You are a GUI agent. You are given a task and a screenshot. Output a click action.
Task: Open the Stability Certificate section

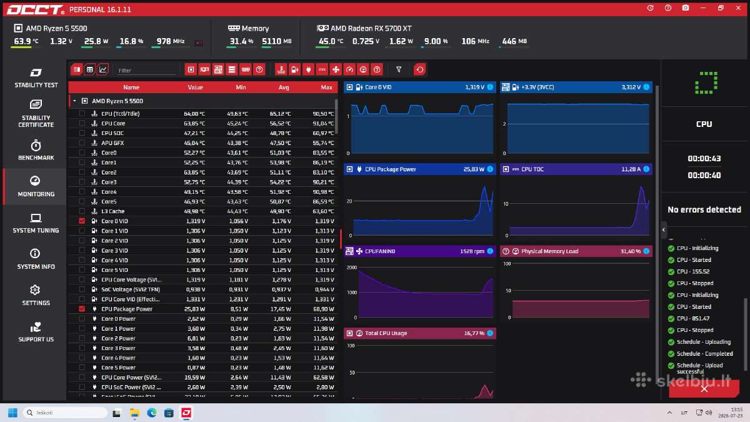point(36,114)
